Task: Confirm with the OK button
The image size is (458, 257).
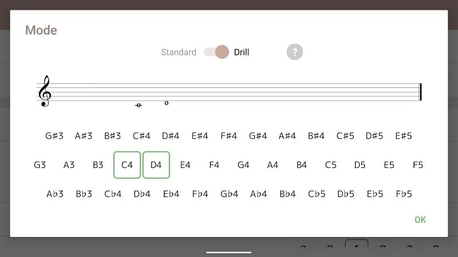Action: pyautogui.click(x=420, y=220)
